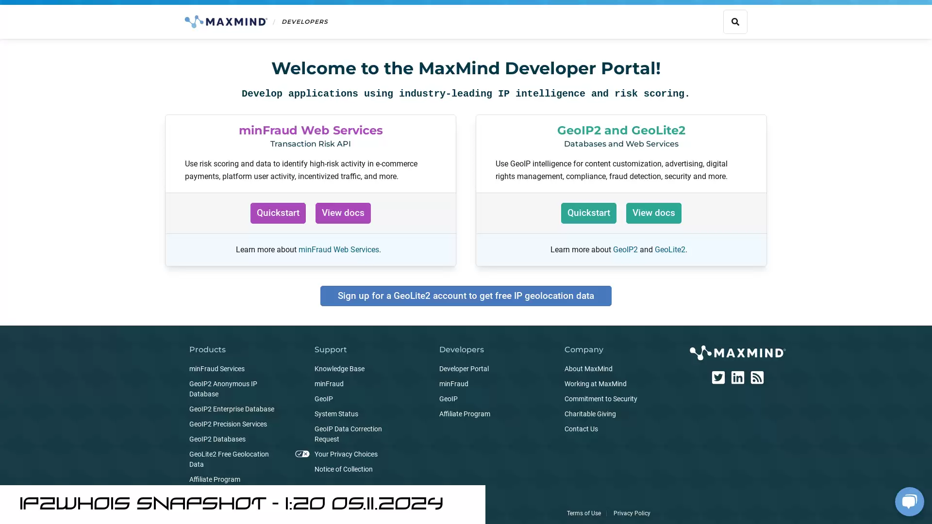Open Privacy Policy footer link
The height and width of the screenshot is (524, 932).
(x=632, y=513)
